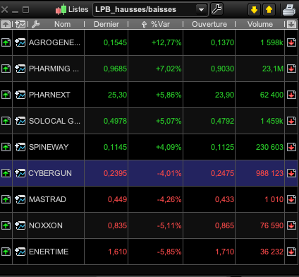Open new chart for NOXXON row

coord(20,225)
